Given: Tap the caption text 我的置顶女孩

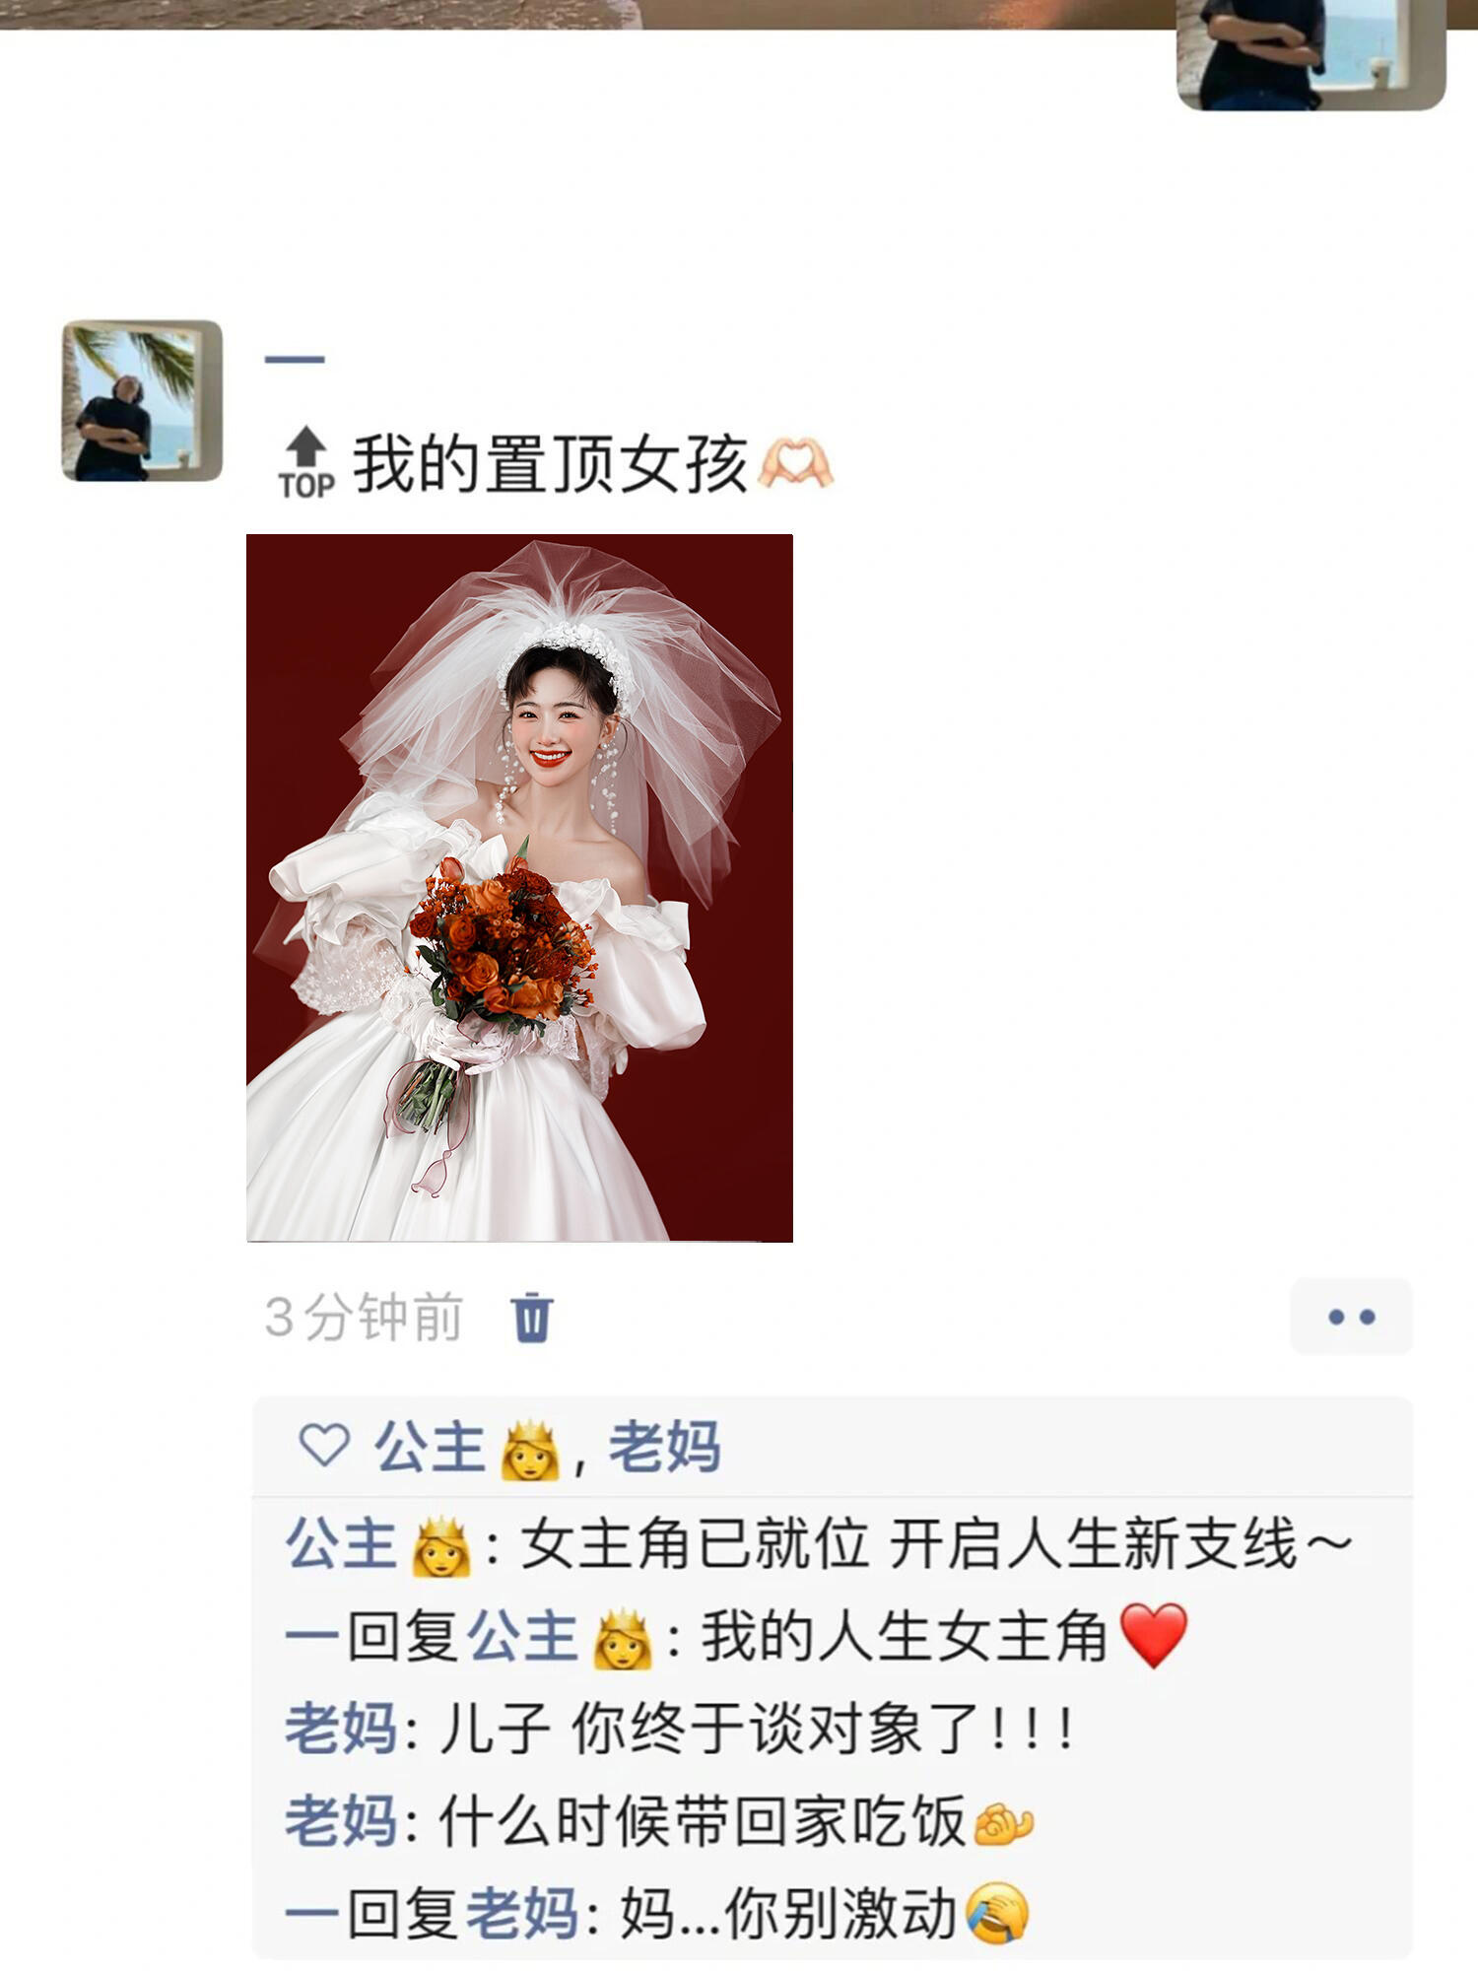Looking at the screenshot, I should pos(551,463).
